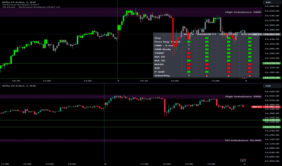
Task: Click the 'MA 2D' row label
Action: [x=160, y=57]
